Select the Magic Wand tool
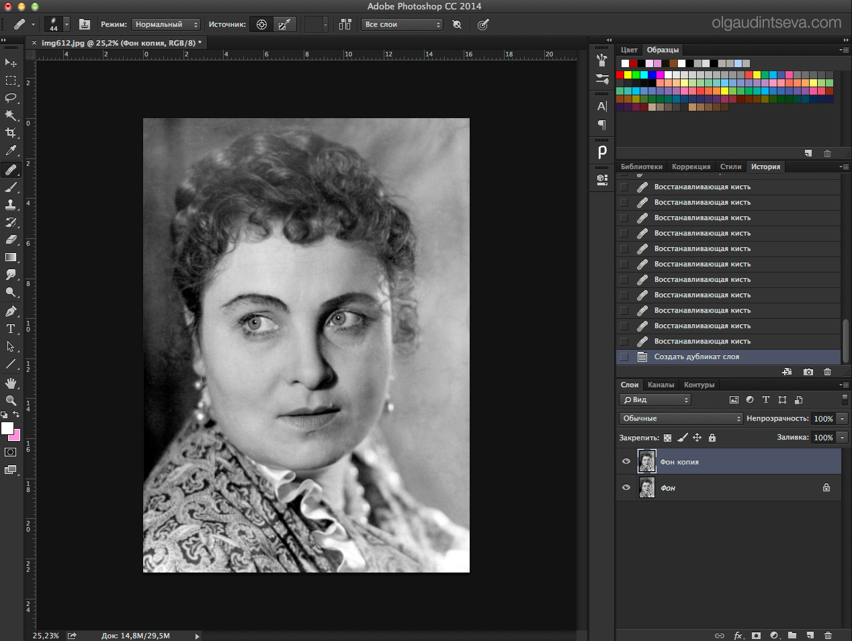The height and width of the screenshot is (641, 852). pos(11,115)
